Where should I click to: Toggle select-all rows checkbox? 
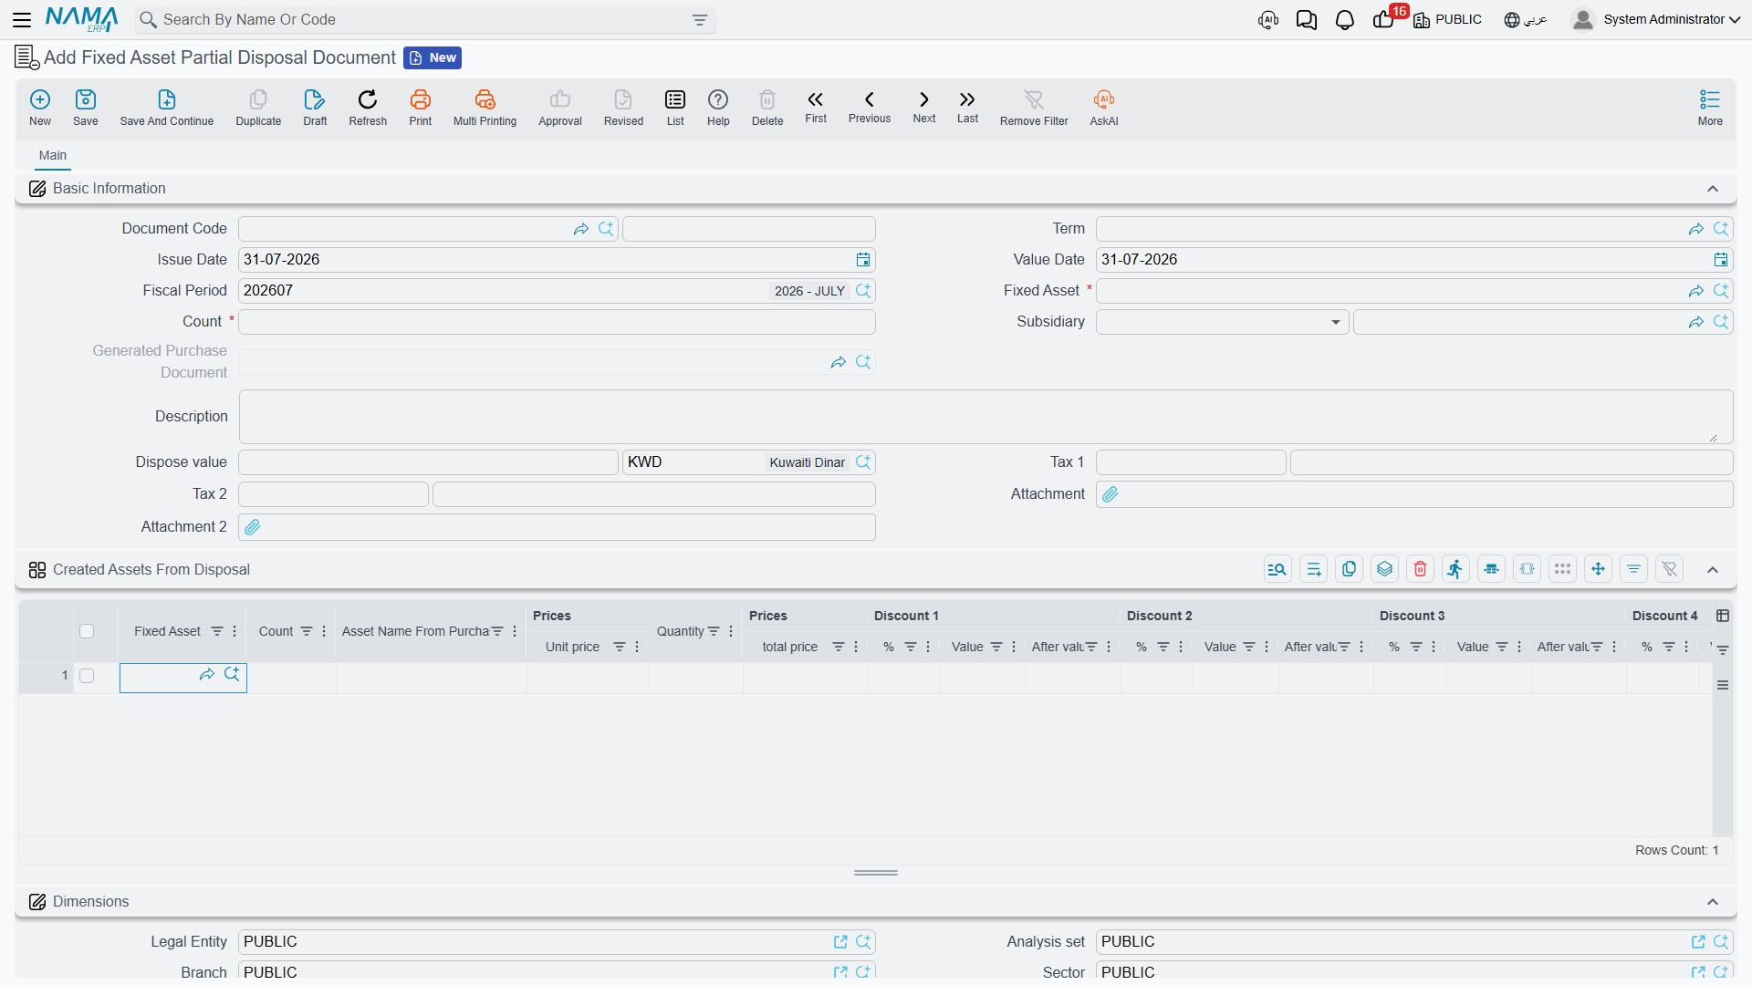(87, 631)
